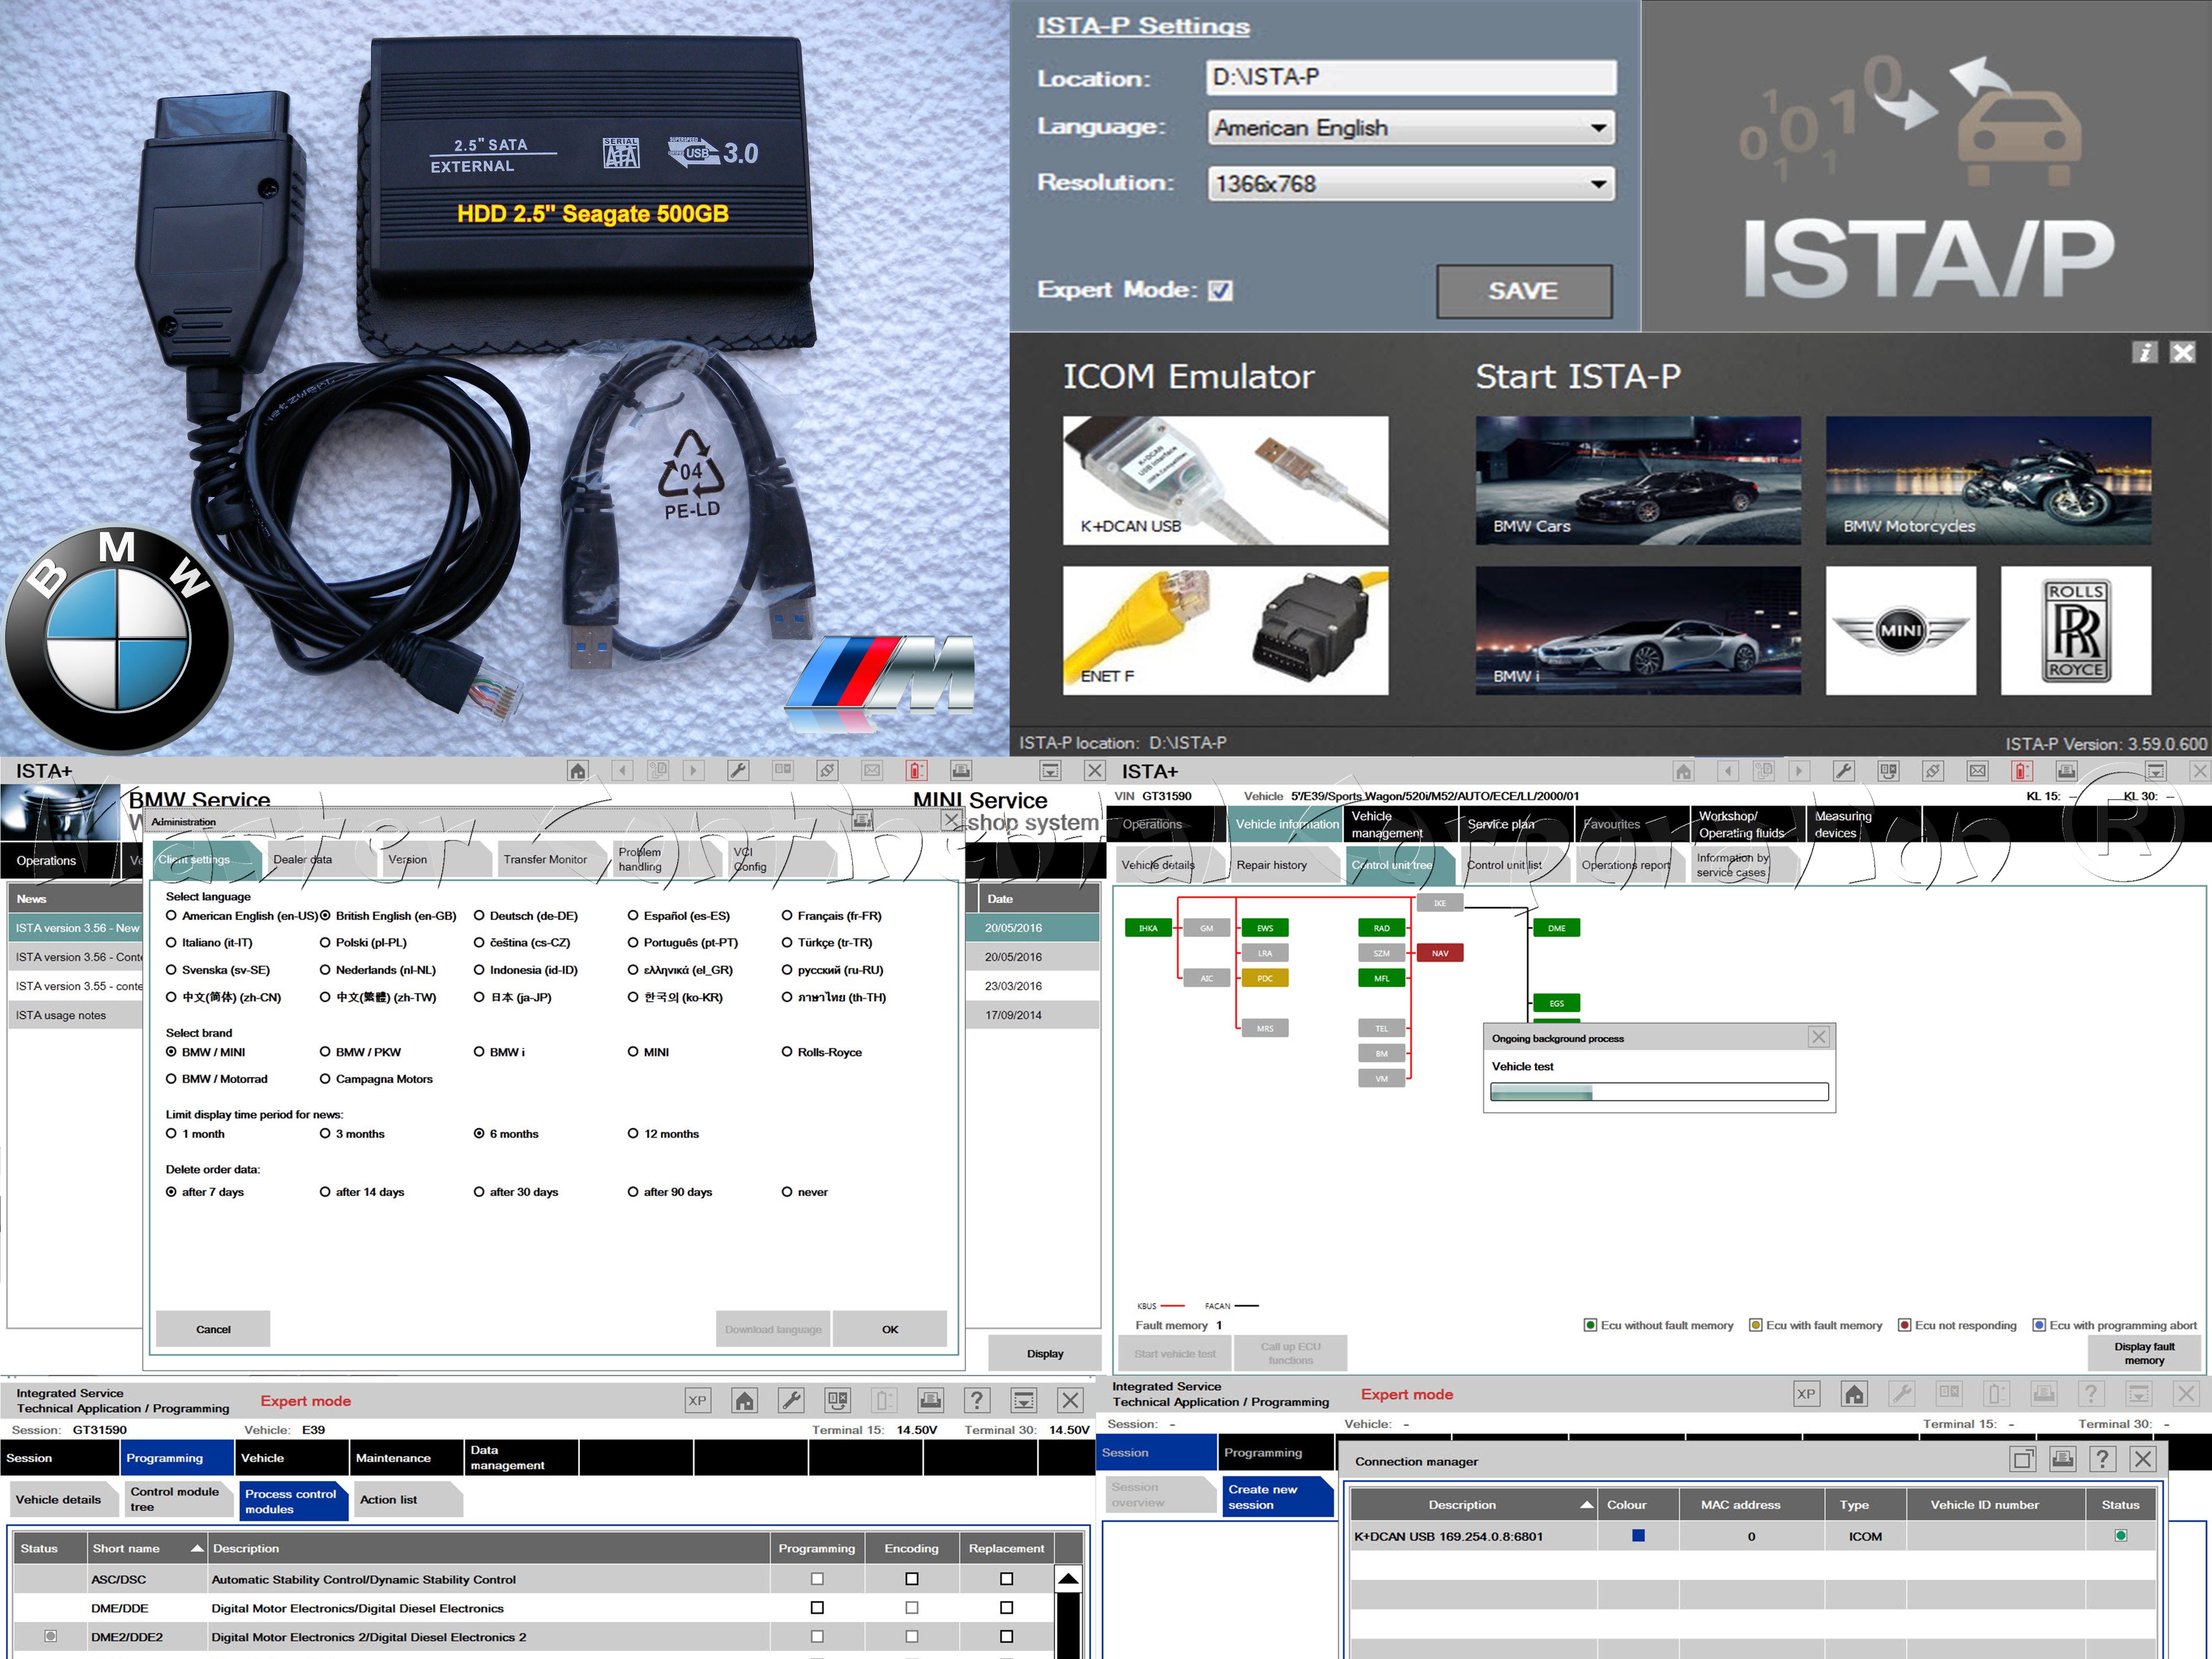Click the blue Colour swatch for K+DCAN USB
The height and width of the screenshot is (1659, 2212).
point(1638,1535)
